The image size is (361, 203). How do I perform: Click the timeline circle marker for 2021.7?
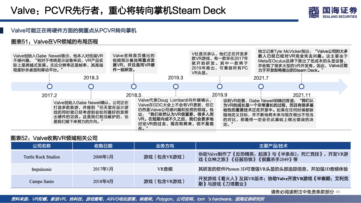pyautogui.click(x=261, y=87)
